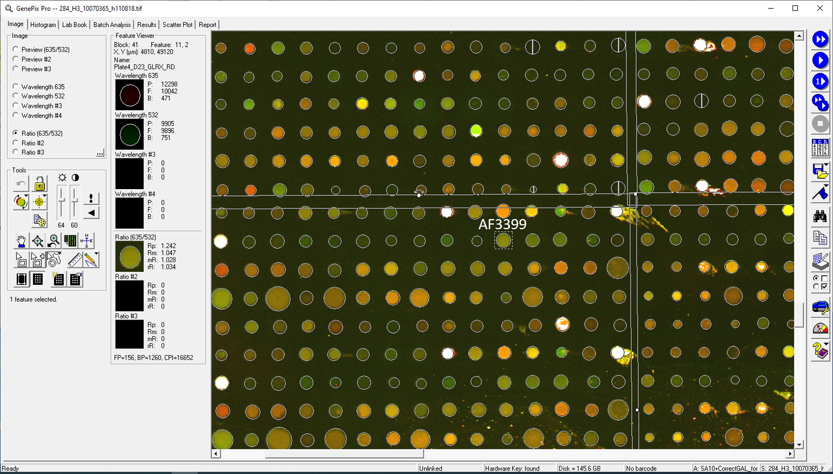Click the padlock lock icon

coord(39,184)
